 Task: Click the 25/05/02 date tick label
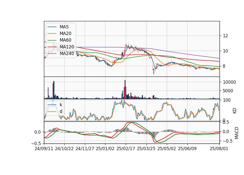167,149
